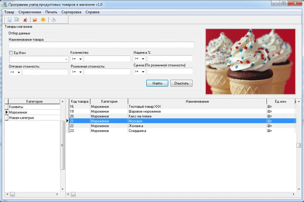Open the Сортировка menu
This screenshot has height=202, width=304.
[71, 12]
